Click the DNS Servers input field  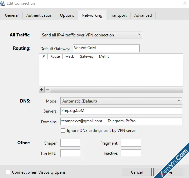[x=121, y=111]
